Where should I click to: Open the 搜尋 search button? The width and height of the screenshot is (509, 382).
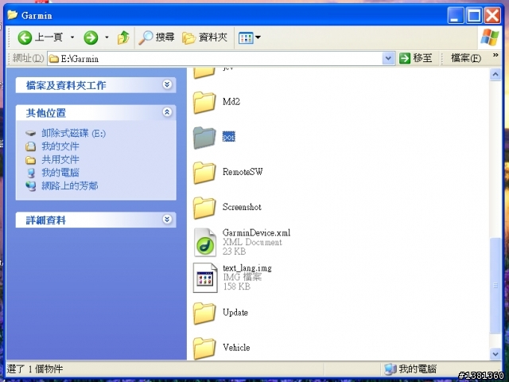(x=157, y=37)
